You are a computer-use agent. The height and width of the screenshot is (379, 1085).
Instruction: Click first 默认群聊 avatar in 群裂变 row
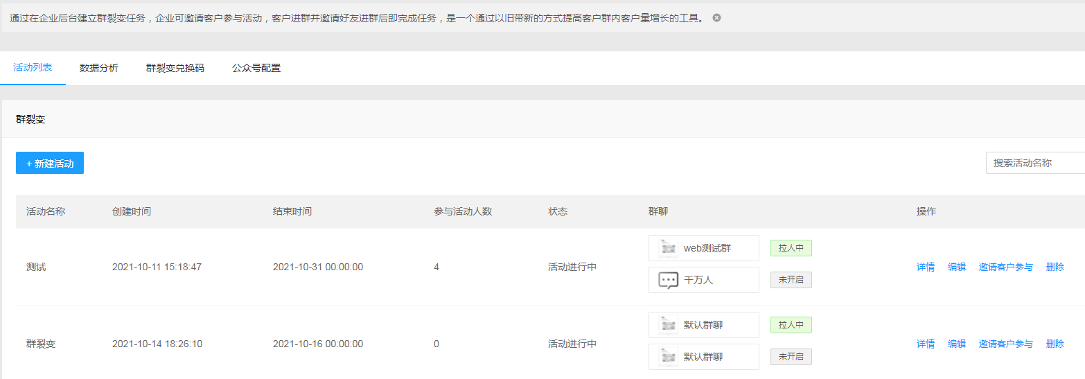click(668, 325)
